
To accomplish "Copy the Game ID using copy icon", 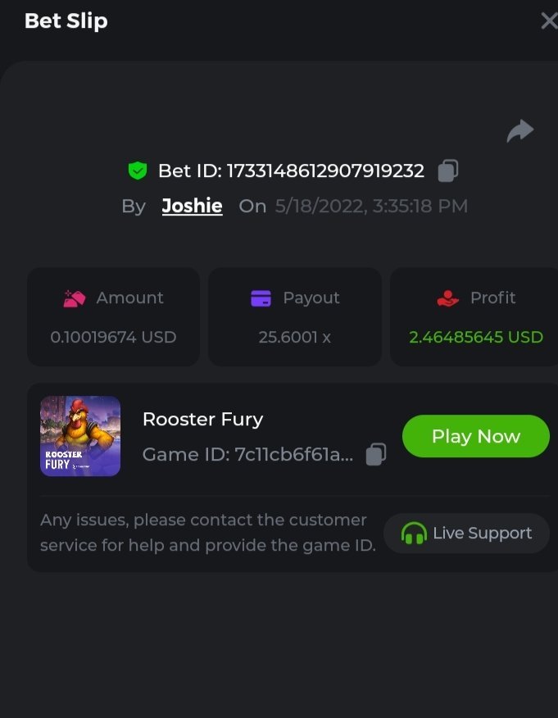I will pos(375,454).
